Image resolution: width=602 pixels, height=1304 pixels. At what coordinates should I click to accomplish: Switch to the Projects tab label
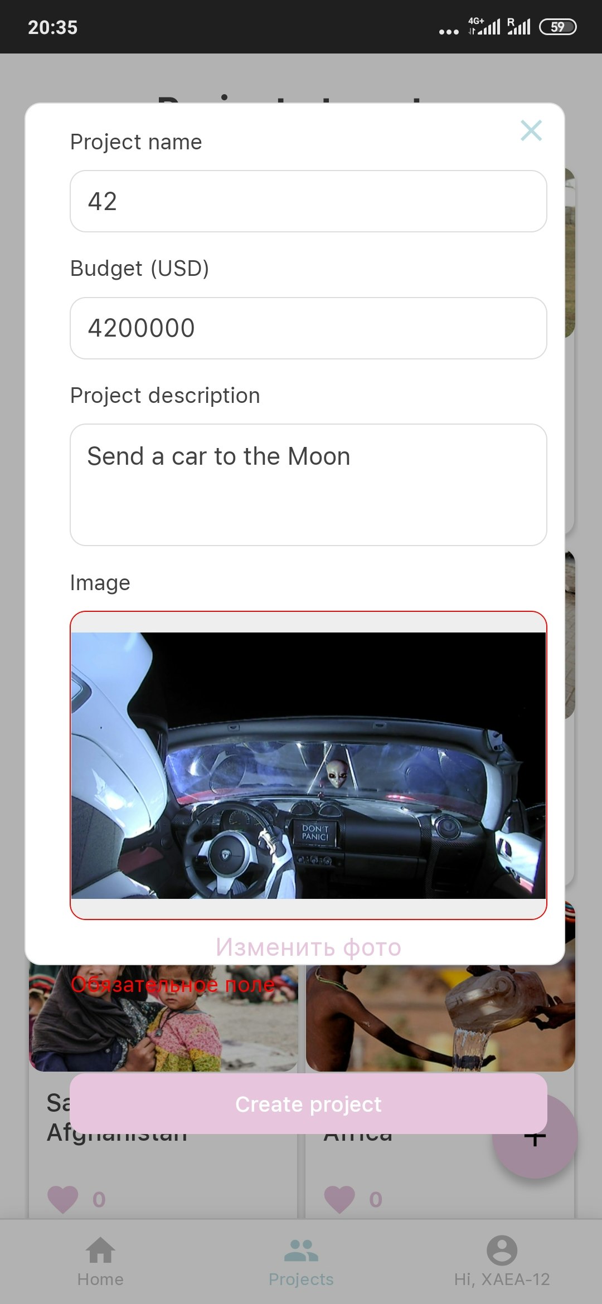[301, 1279]
